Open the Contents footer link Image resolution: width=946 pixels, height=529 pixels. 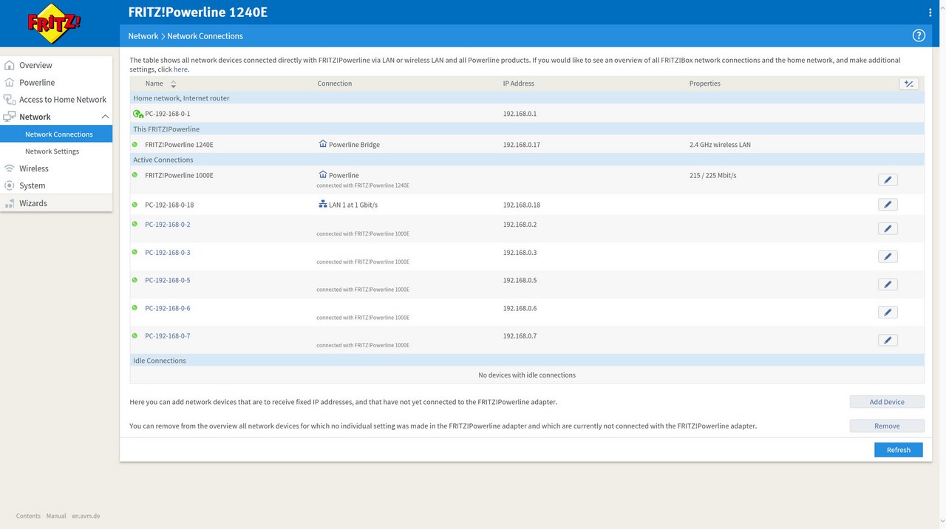point(28,516)
